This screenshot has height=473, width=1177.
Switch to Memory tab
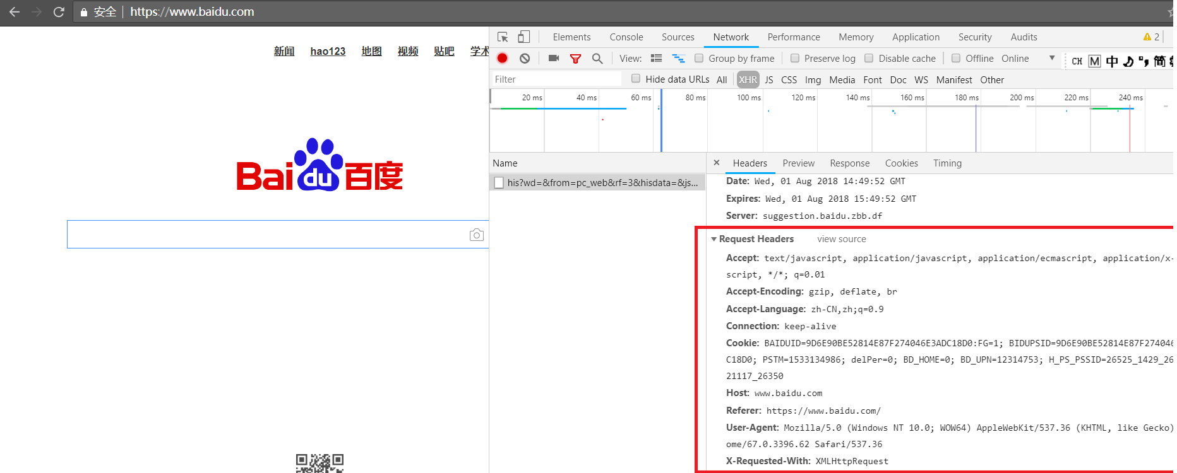pyautogui.click(x=856, y=37)
